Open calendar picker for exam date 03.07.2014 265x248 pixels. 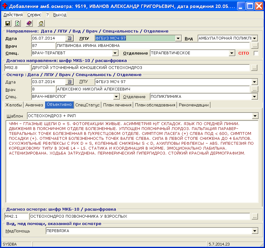click(69, 82)
